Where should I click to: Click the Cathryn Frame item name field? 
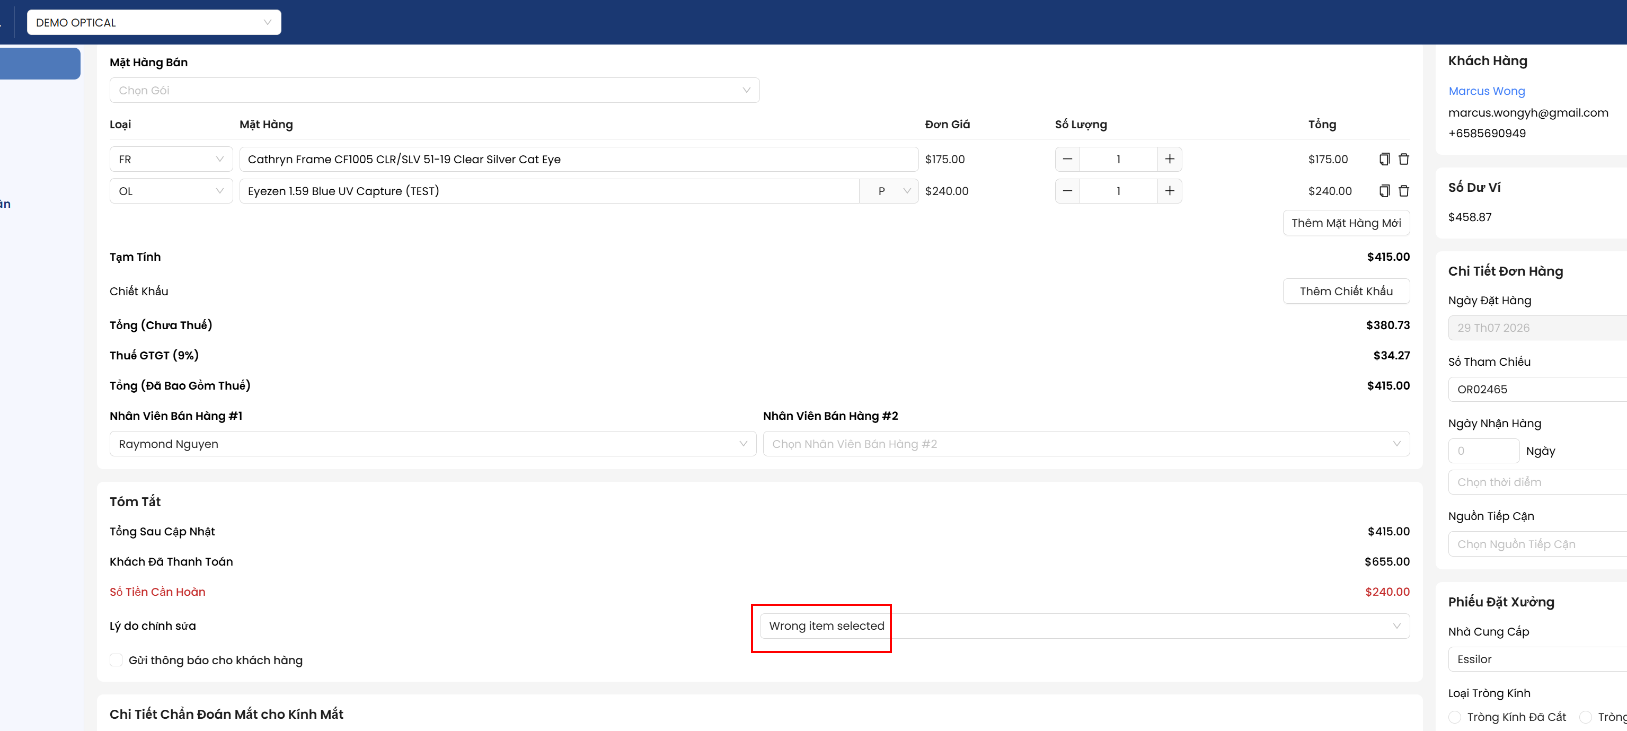point(579,159)
